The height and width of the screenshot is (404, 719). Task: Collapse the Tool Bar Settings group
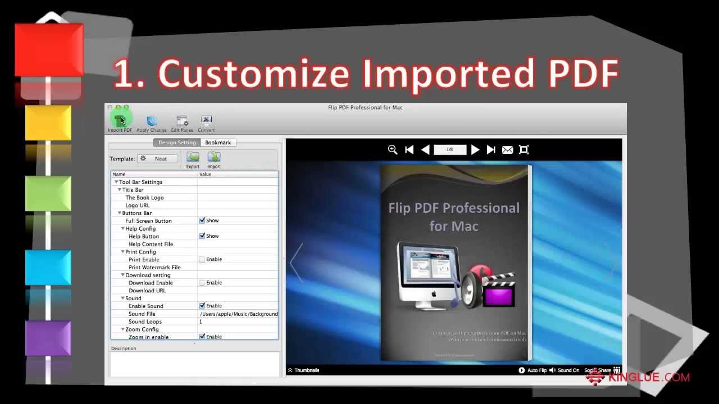116,182
